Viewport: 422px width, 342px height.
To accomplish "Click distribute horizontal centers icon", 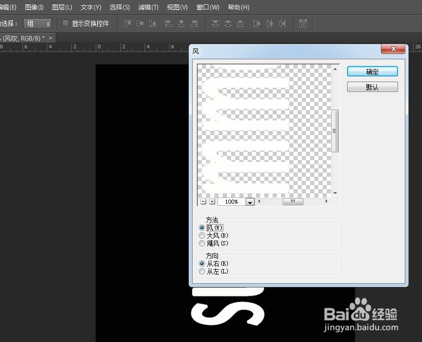I will coord(270,23).
